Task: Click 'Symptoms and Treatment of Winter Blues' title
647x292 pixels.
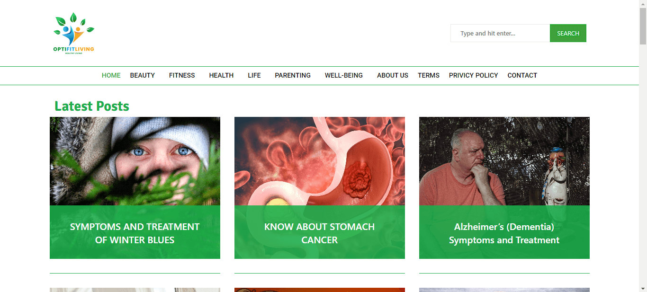Action: click(135, 233)
